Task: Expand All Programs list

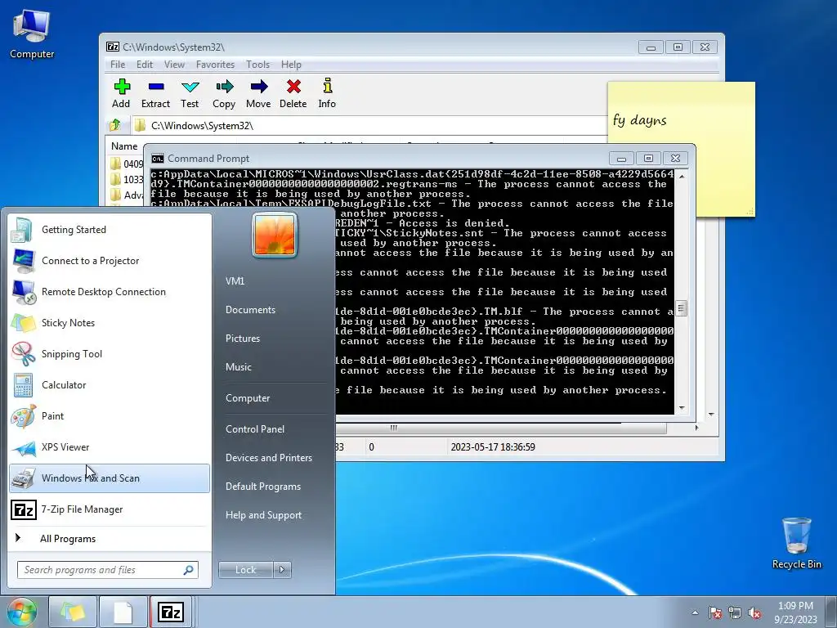Action: (110, 539)
